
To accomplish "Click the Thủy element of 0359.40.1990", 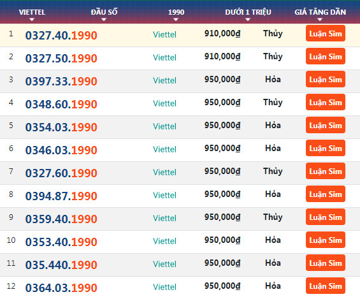I will 273,217.
